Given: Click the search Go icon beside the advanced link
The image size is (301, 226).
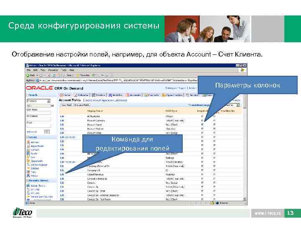Looking at the screenshot, I should pyautogui.click(x=47, y=132).
